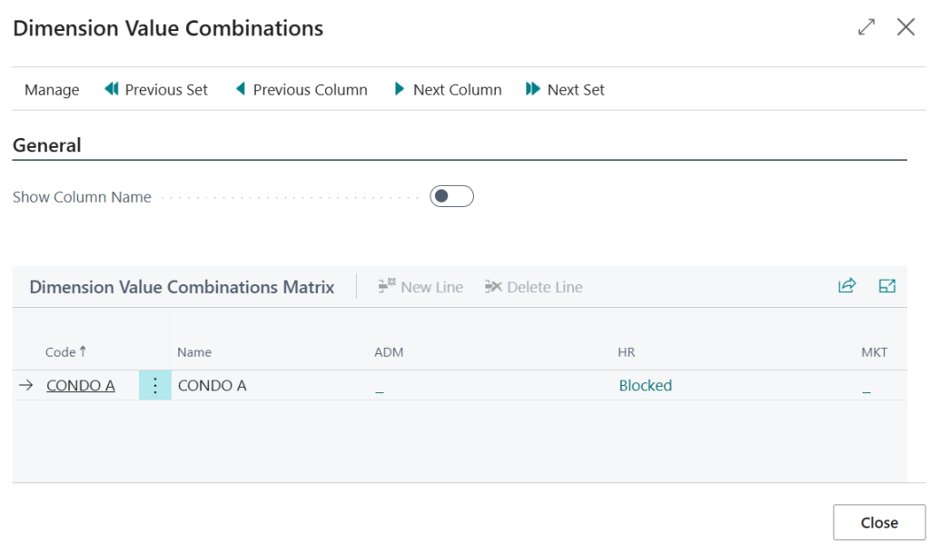
Task: Sort by the Code column header
Action: coord(62,351)
